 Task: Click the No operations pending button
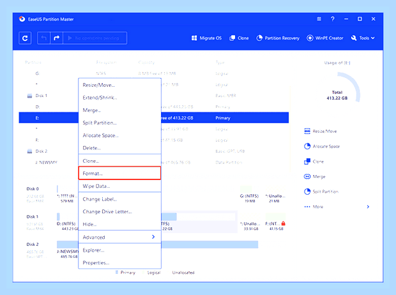pyautogui.click(x=95, y=38)
